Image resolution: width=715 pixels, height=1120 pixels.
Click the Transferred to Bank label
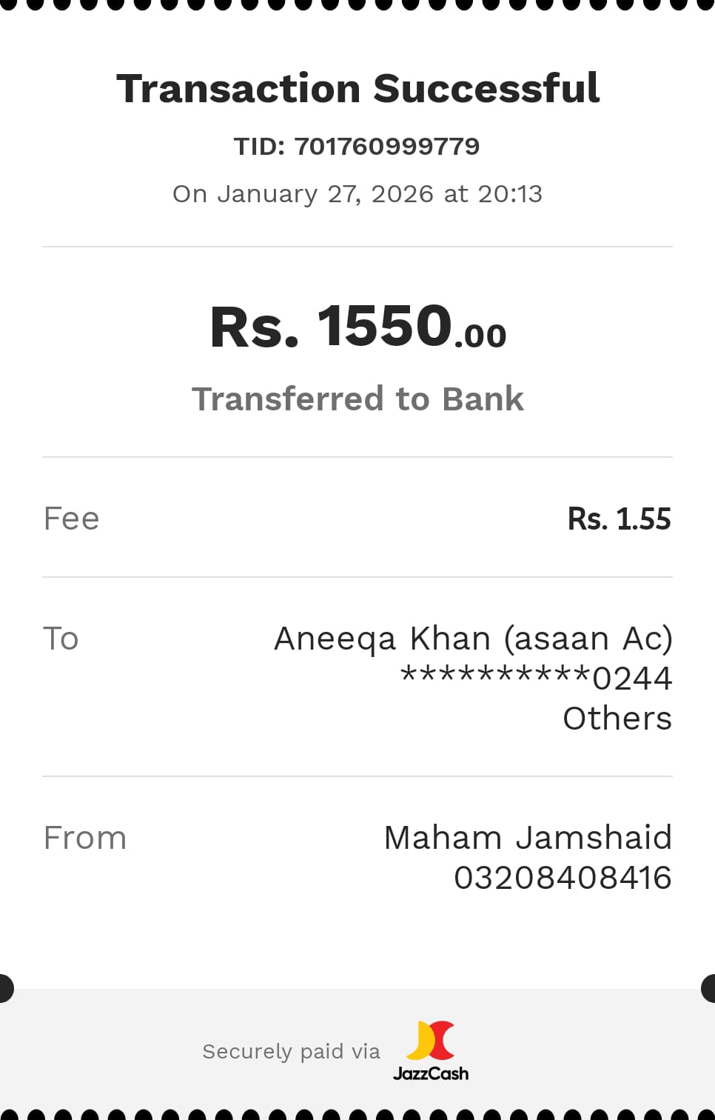point(357,399)
